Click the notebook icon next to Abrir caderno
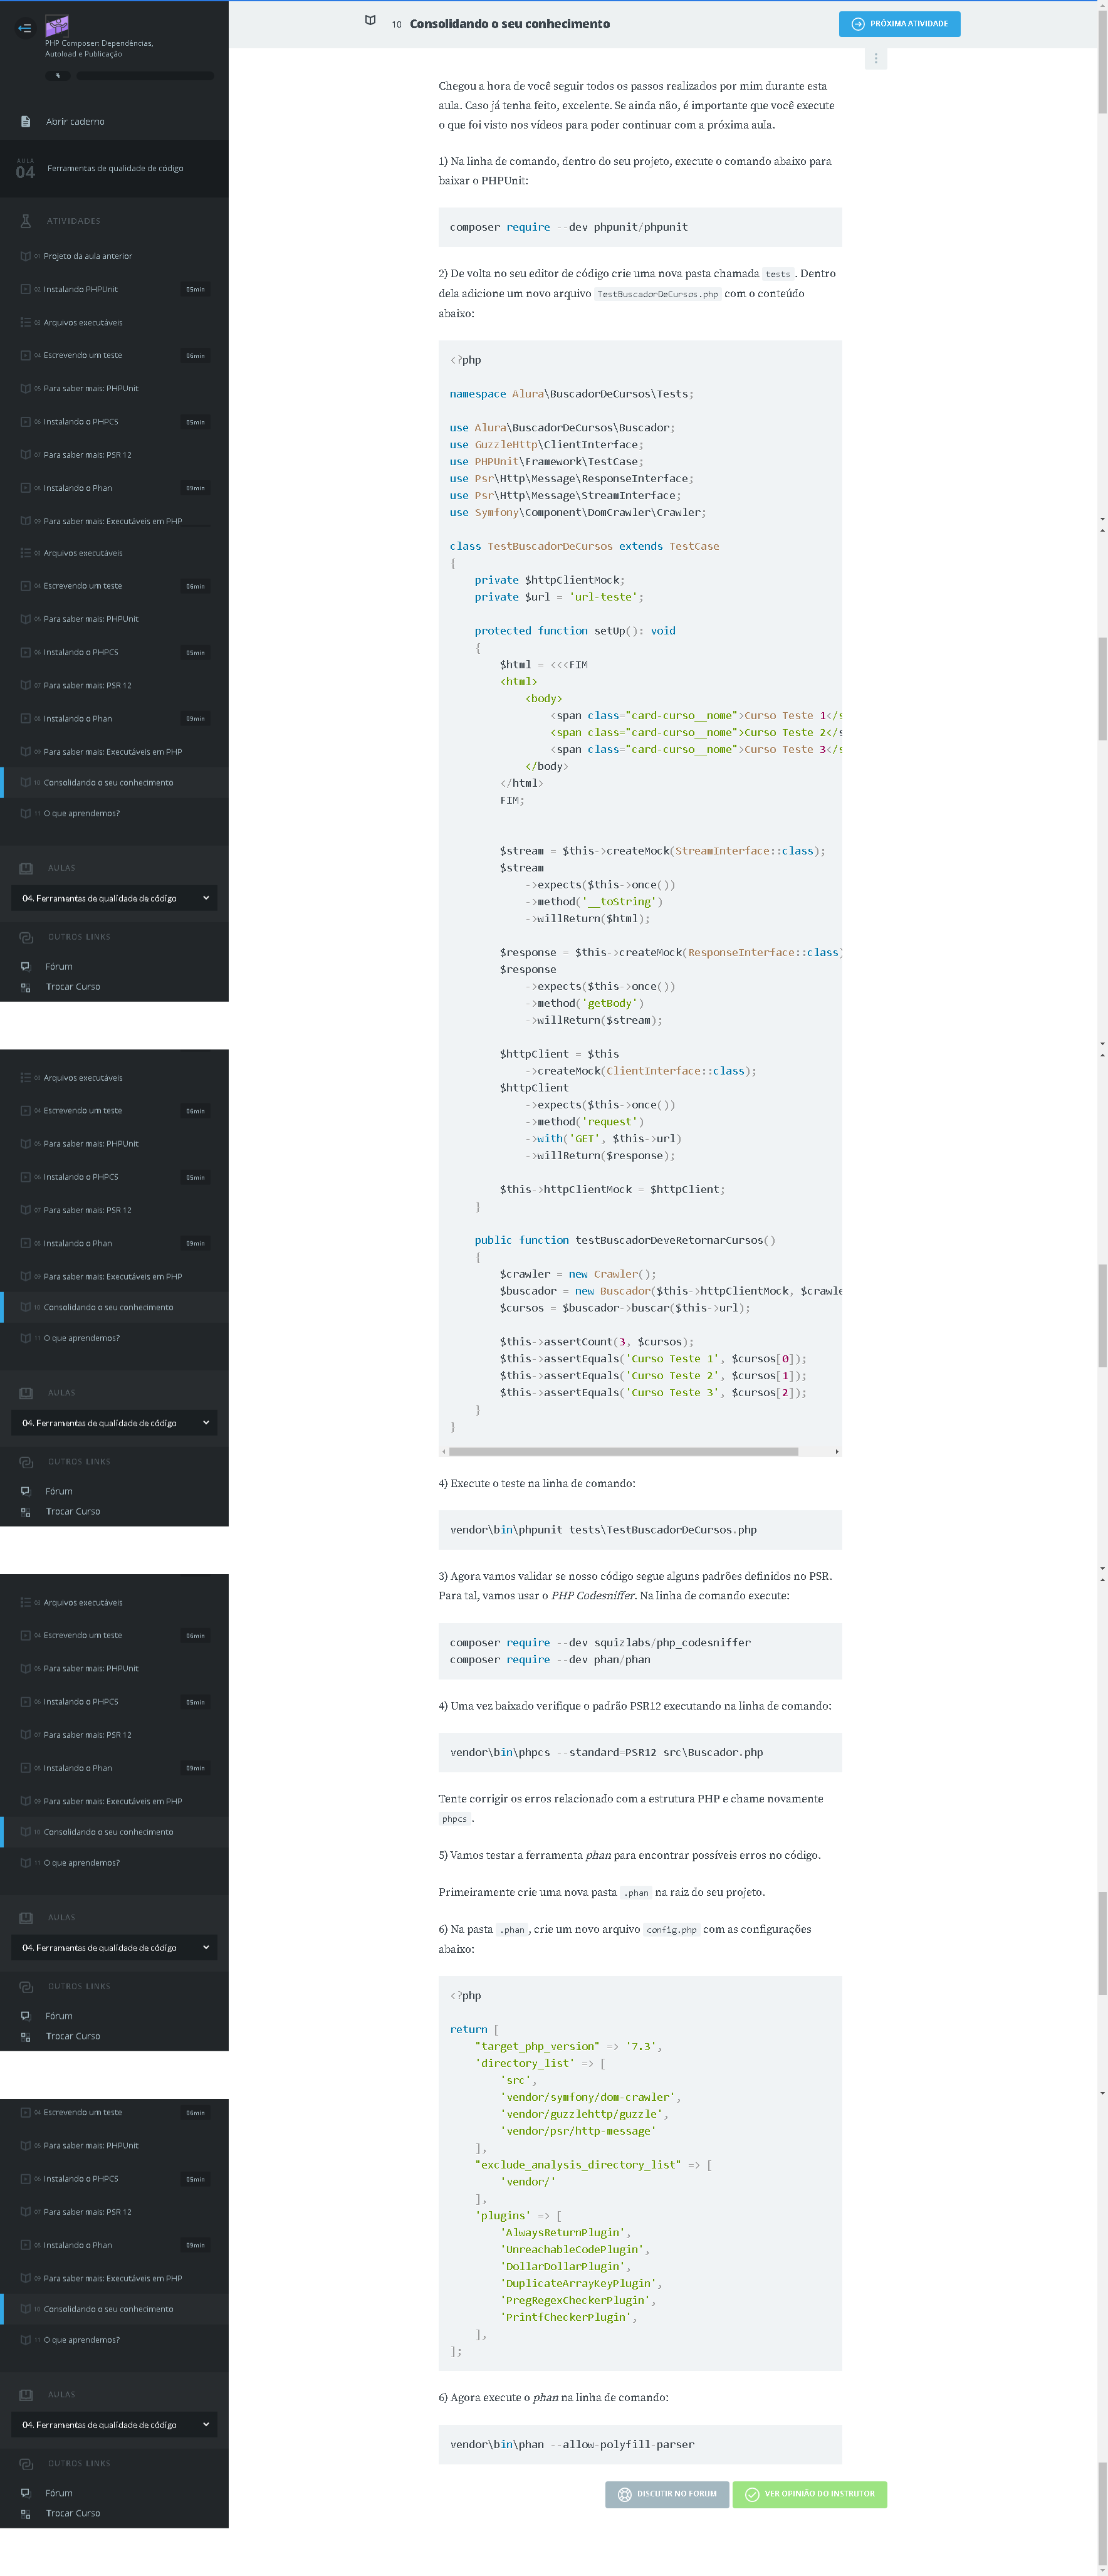Screen dimensions: 1108x2576 [x=25, y=122]
